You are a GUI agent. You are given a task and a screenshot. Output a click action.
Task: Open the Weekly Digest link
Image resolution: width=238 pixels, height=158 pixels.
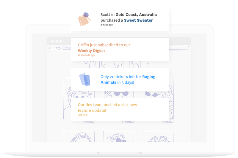click(x=91, y=50)
